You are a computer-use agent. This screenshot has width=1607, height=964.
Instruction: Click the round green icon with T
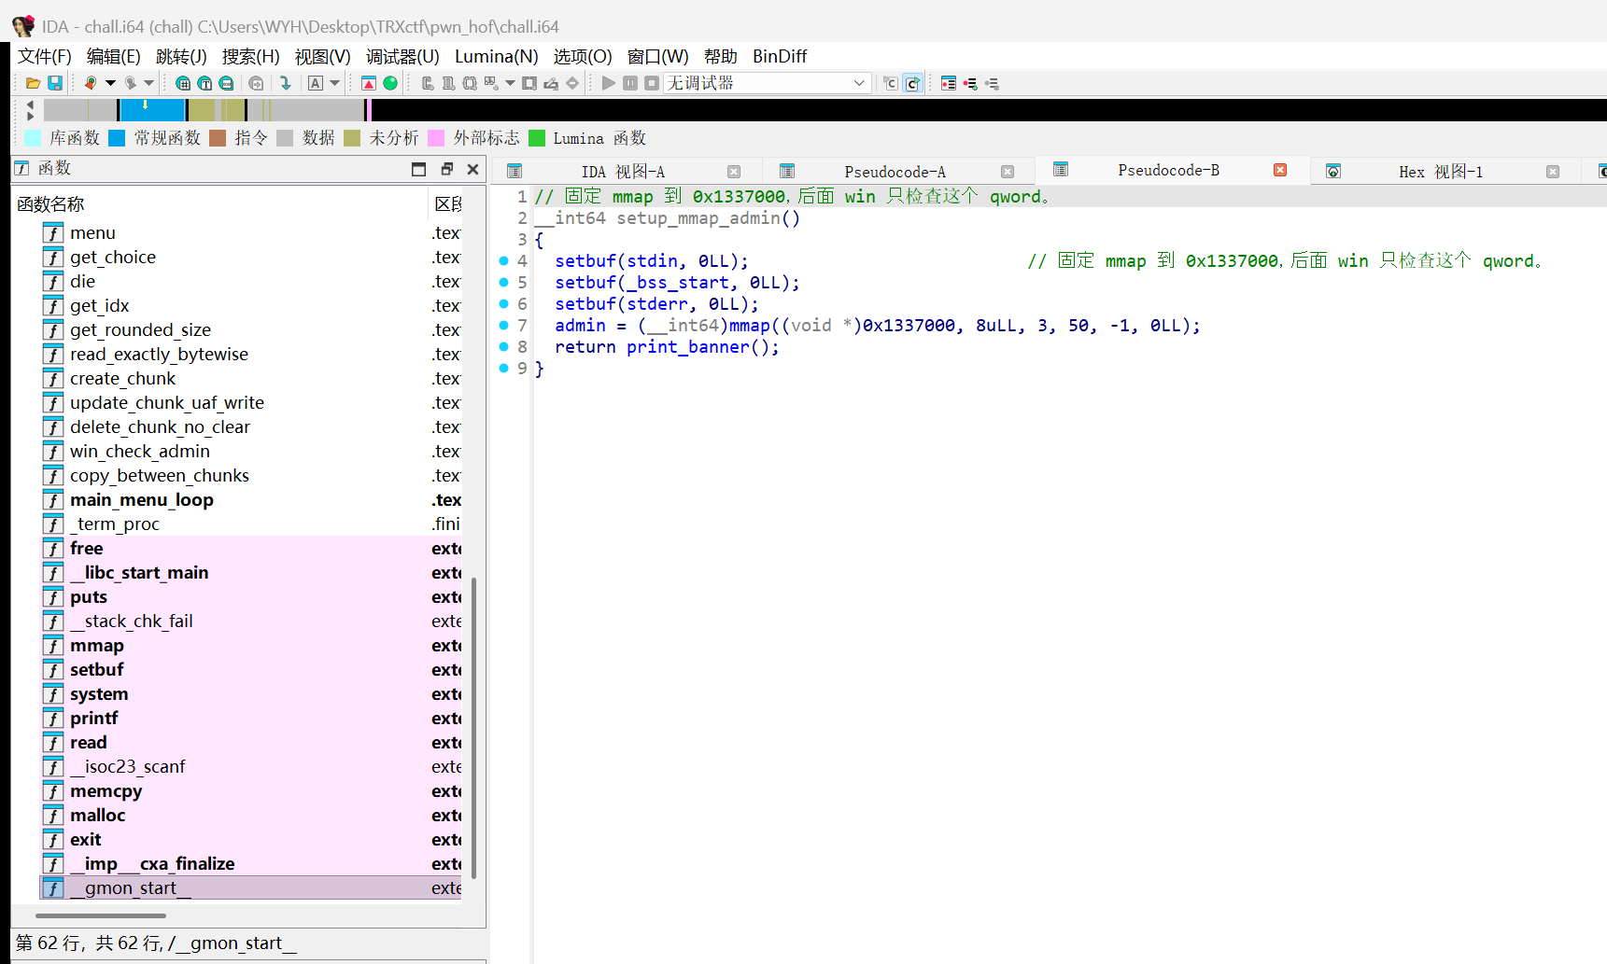tap(204, 83)
